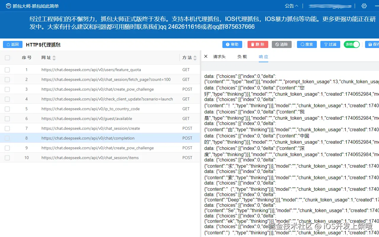Select the chat/completion URL row
The height and width of the screenshot is (237, 379).
click(x=88, y=138)
